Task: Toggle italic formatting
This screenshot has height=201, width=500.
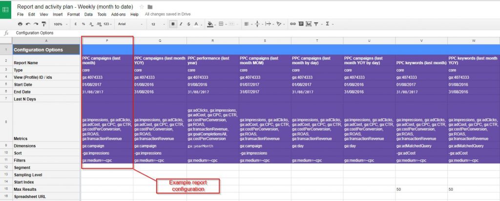Action: (181, 24)
